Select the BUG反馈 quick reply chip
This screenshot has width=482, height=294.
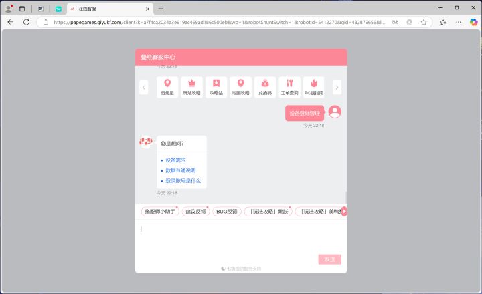click(227, 211)
